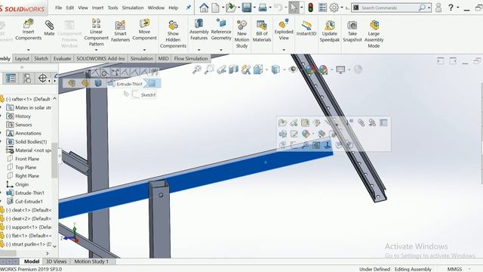The width and height of the screenshot is (483, 272).
Task: Open the Simulation menu
Action: pos(133,8)
